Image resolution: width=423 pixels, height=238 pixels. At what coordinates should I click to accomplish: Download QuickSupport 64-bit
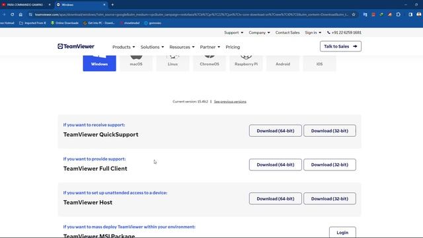[276, 131]
